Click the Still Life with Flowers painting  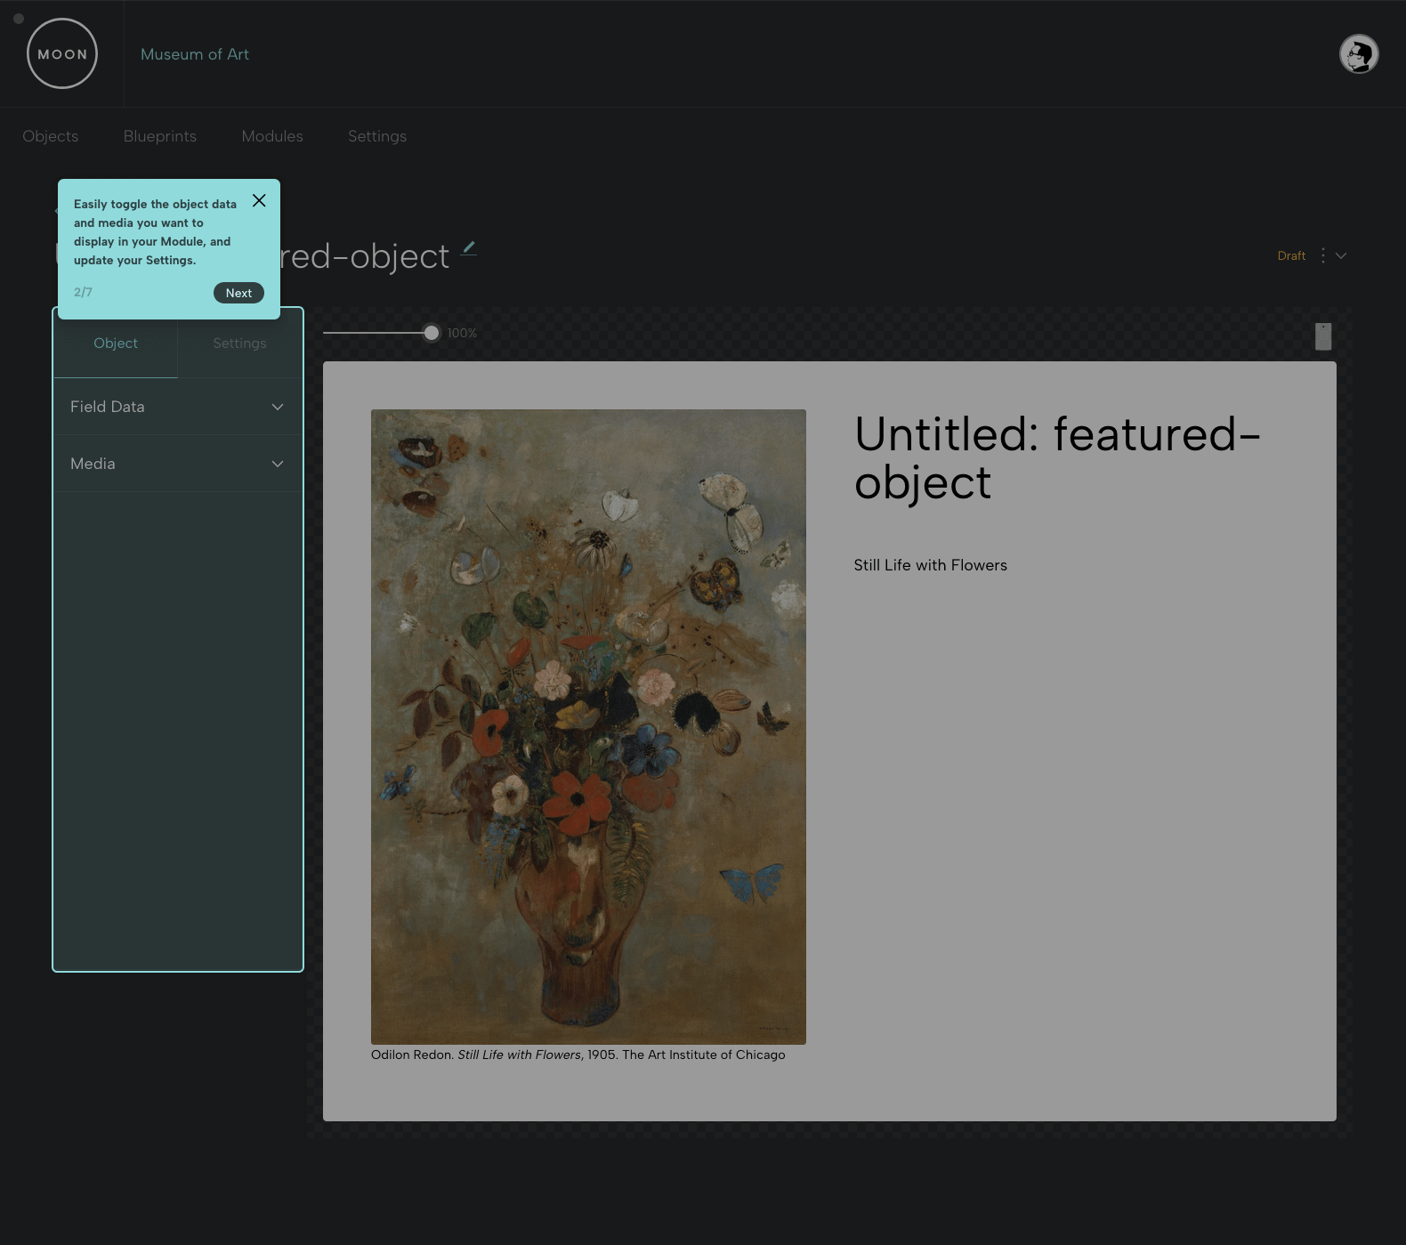pos(588,726)
